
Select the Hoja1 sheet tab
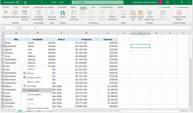(x=20, y=111)
